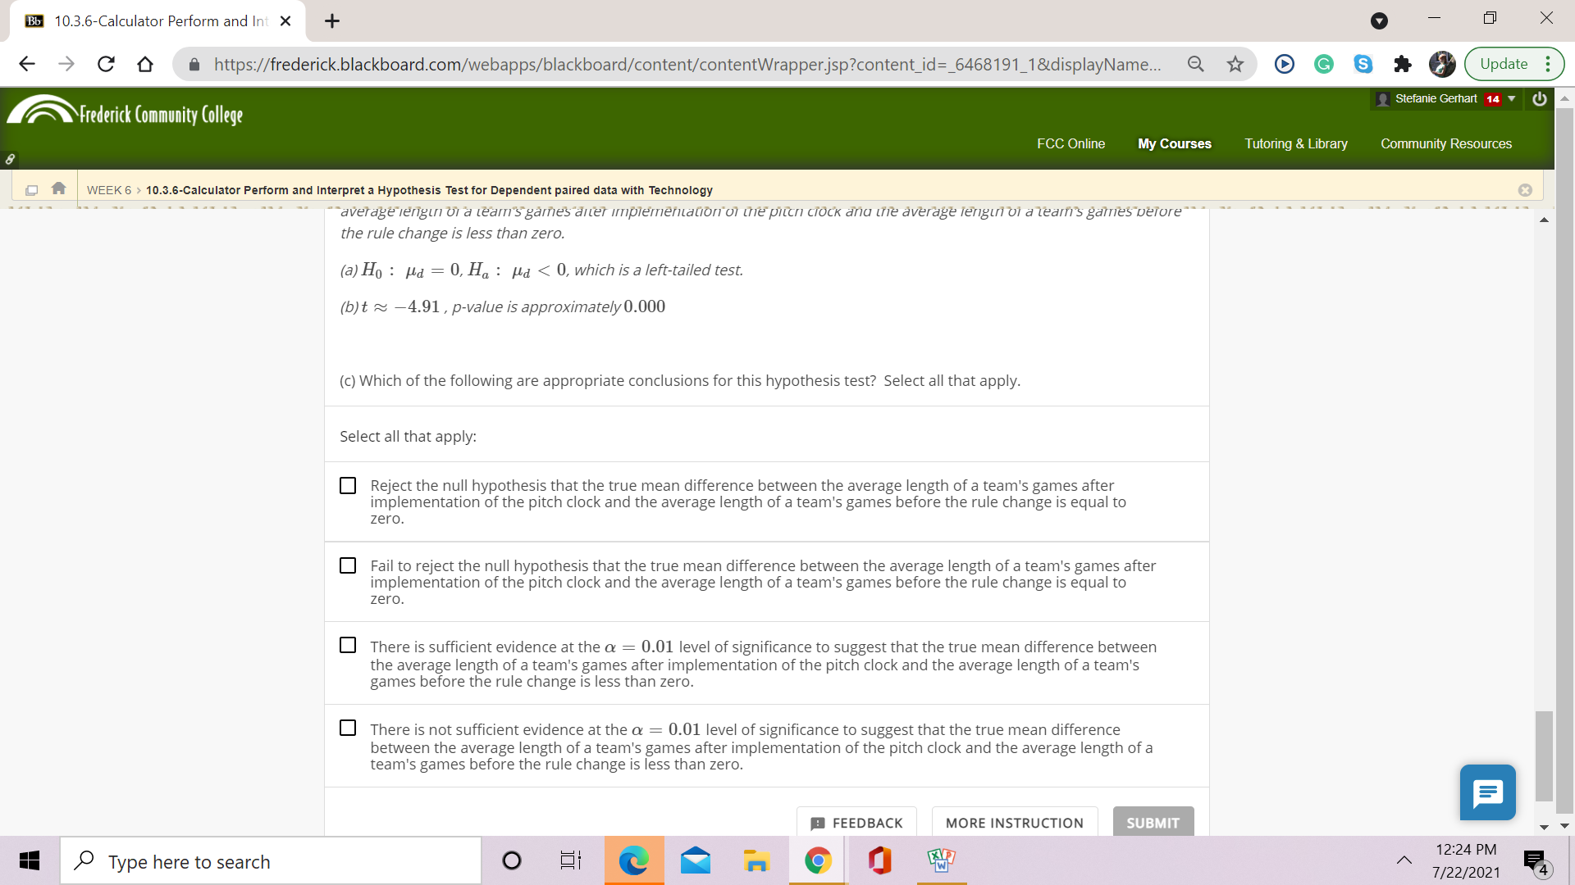Click the SUBMIT button
The image size is (1575, 885).
point(1153,823)
